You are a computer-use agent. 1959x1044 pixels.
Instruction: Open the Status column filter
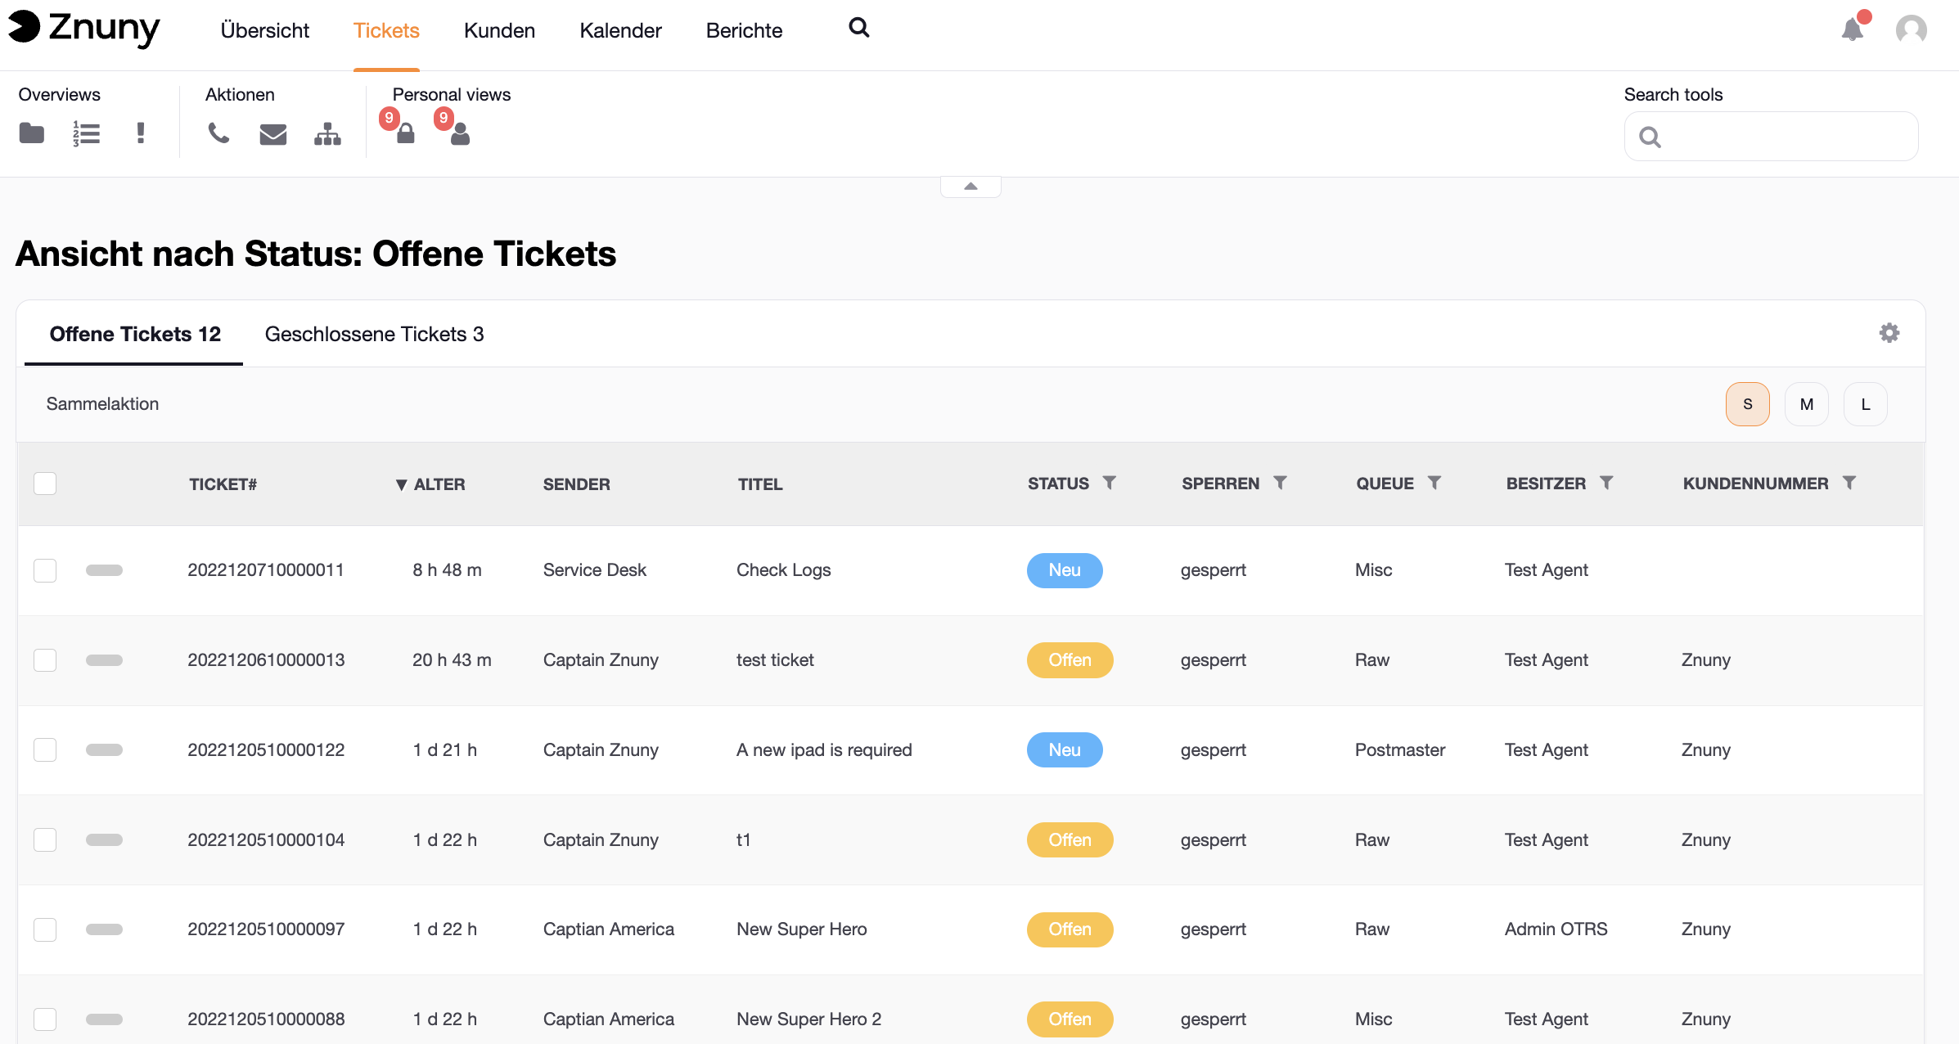(1110, 483)
